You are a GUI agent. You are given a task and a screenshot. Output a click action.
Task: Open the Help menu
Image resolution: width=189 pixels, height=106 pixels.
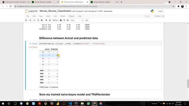pos(80,16)
